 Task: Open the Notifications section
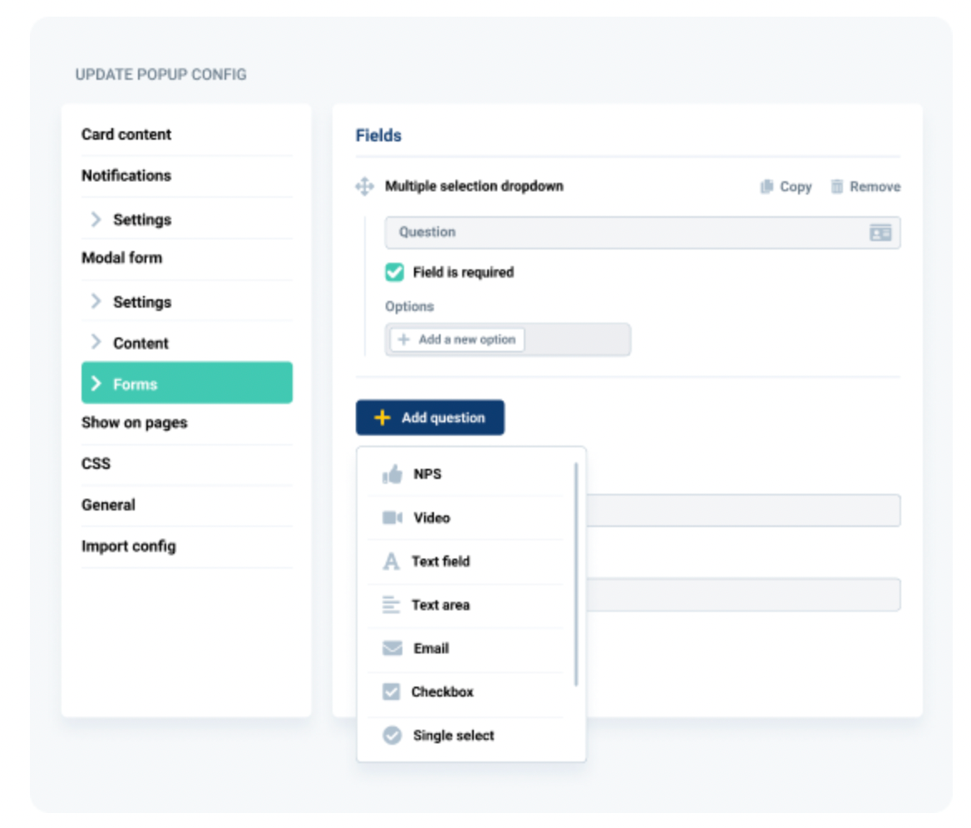tap(126, 176)
